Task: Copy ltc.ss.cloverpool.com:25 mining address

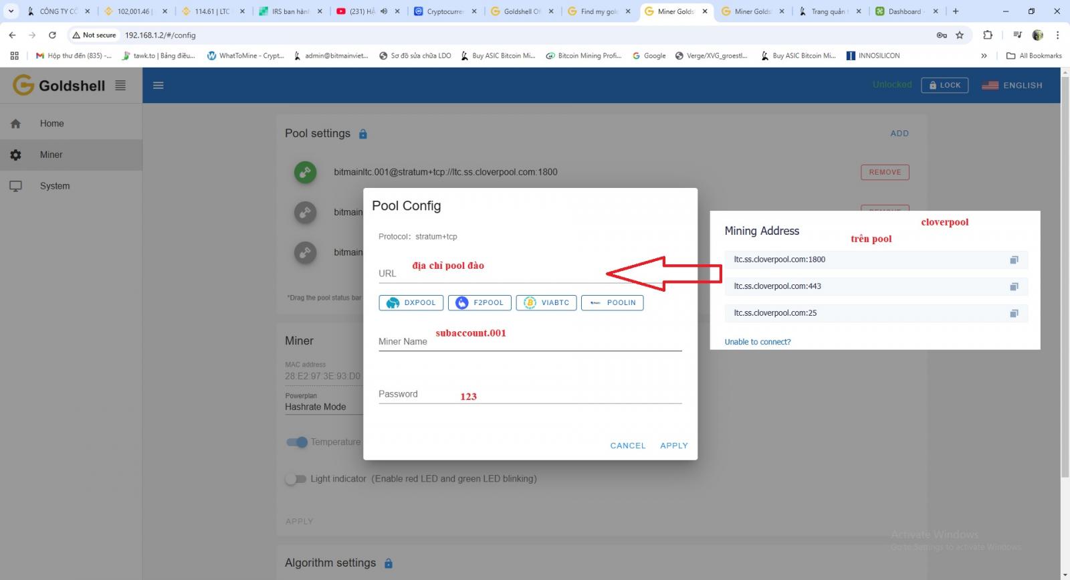Action: (x=1014, y=313)
